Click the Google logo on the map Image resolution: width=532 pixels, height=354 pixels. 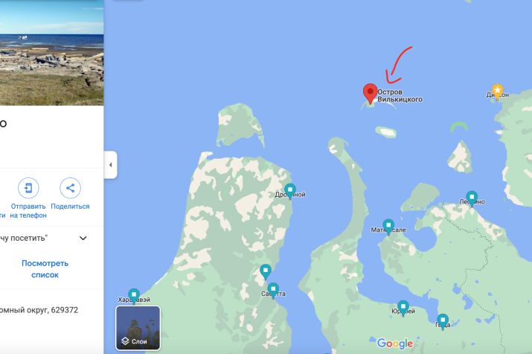click(395, 344)
